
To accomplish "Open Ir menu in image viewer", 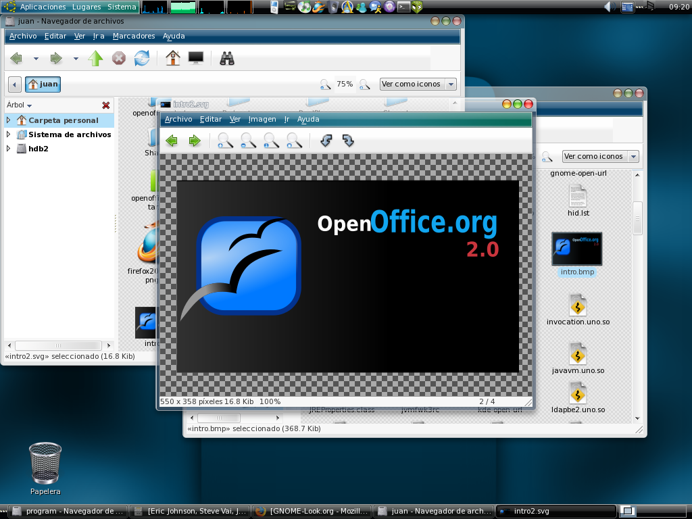I will (x=287, y=119).
